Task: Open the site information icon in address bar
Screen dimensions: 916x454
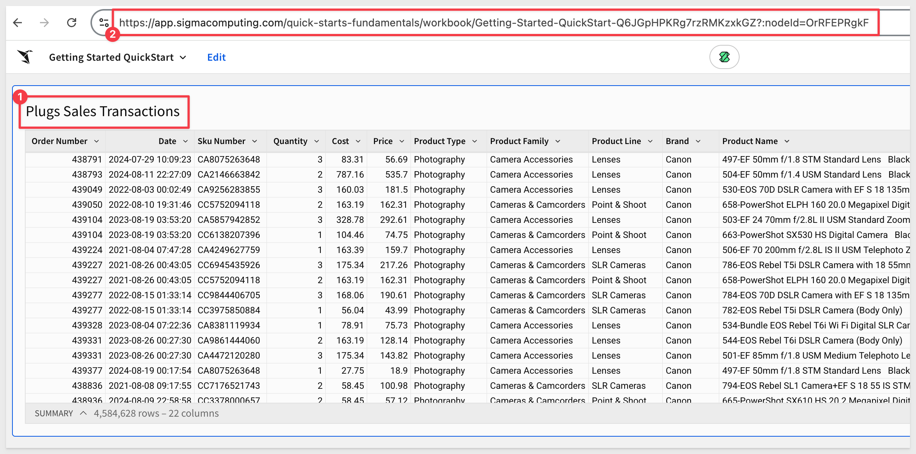Action: point(104,23)
